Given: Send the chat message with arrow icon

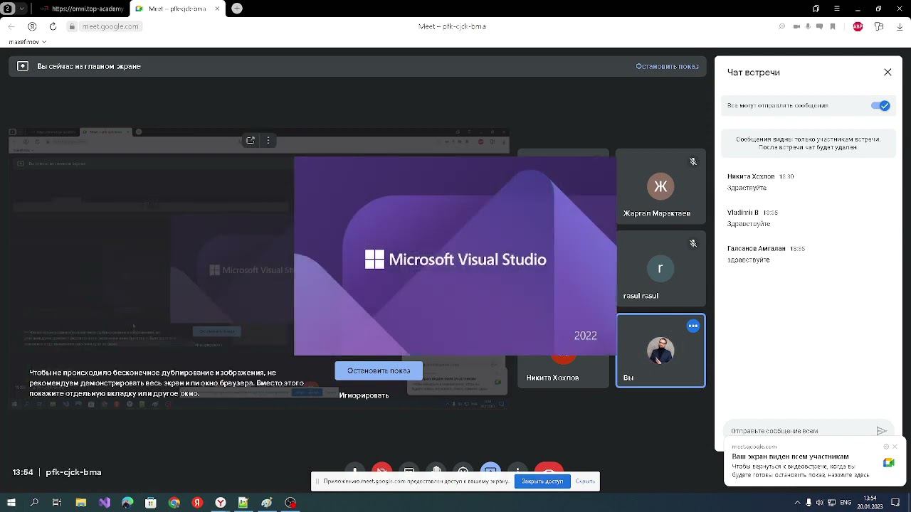Looking at the screenshot, I should click(882, 430).
